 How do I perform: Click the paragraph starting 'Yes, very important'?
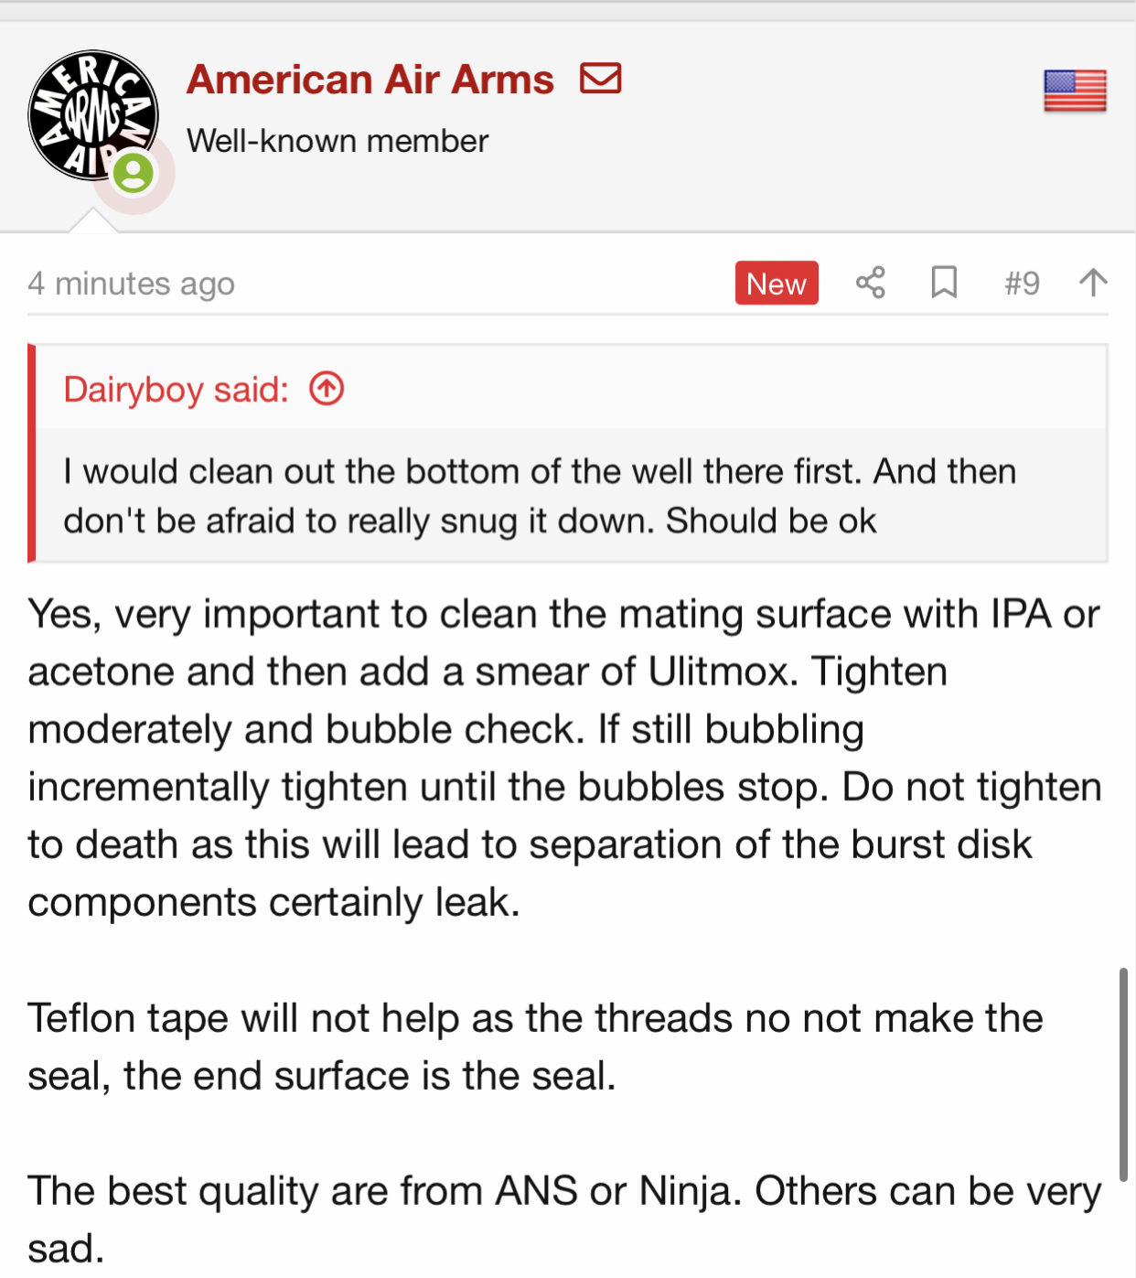point(564,757)
